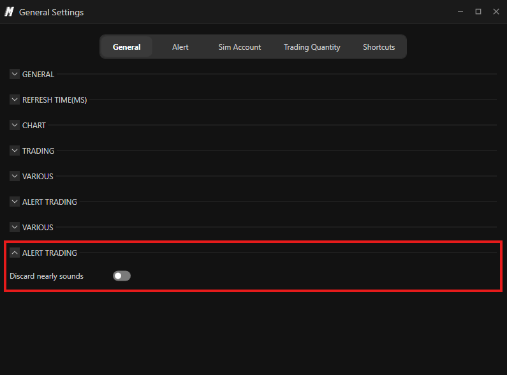Click the M application logo icon
Image resolution: width=507 pixels, height=375 pixels.
coord(9,12)
